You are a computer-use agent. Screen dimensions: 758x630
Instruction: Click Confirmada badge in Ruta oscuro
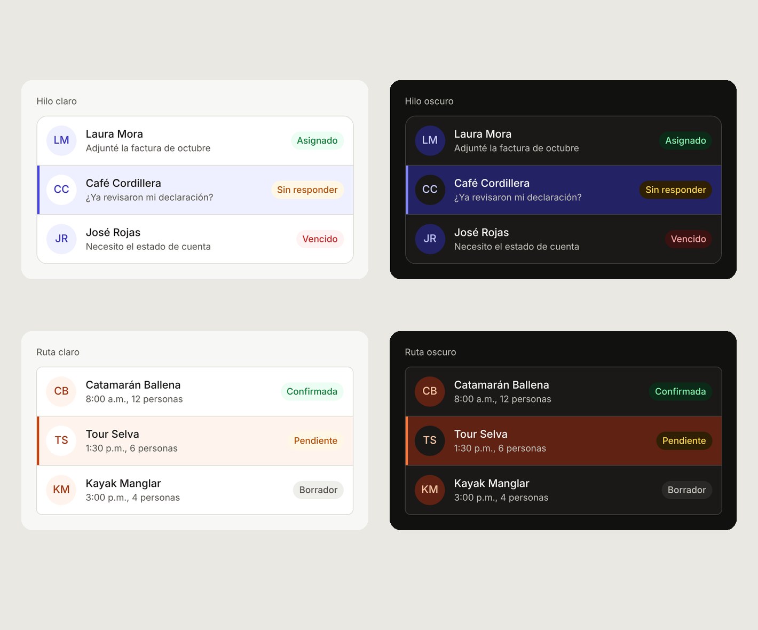pyautogui.click(x=680, y=391)
